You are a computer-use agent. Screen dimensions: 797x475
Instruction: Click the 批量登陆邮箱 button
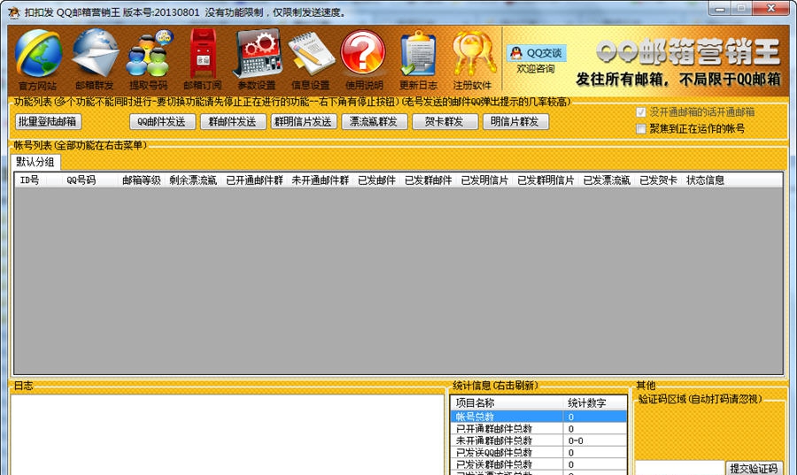pyautogui.click(x=48, y=122)
